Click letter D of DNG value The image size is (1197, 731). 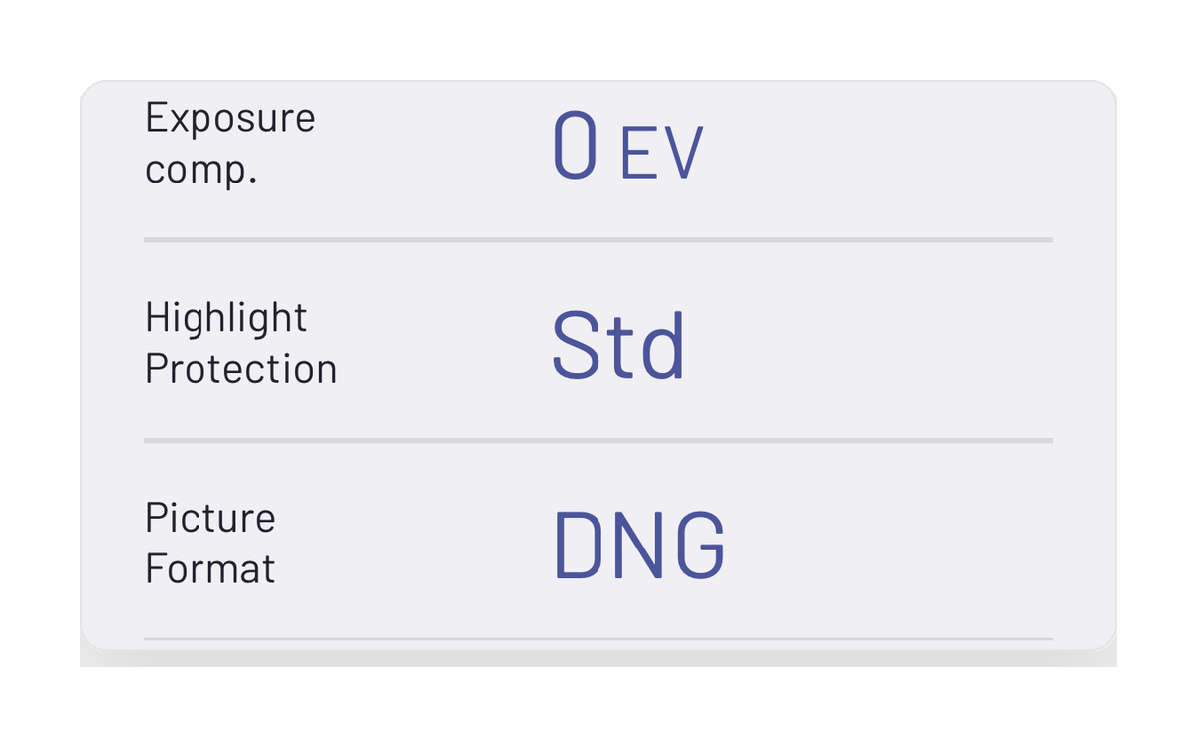click(x=576, y=545)
